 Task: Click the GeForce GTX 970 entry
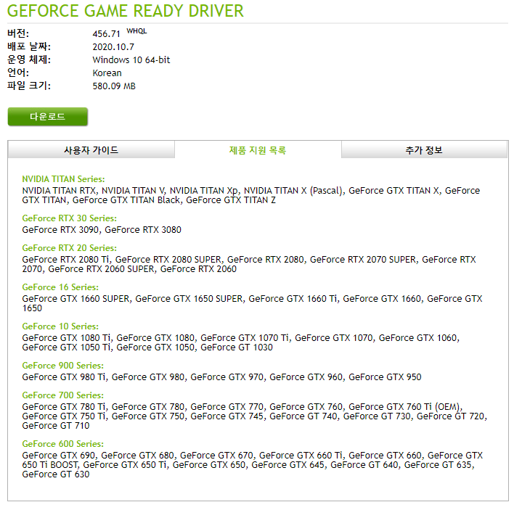227,377
